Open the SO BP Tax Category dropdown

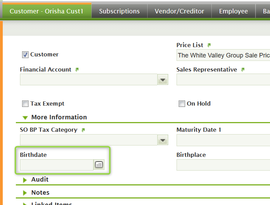pos(163,140)
